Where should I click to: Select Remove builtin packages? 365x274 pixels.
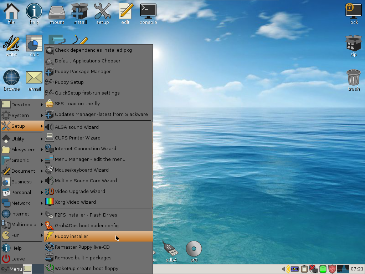(98, 258)
